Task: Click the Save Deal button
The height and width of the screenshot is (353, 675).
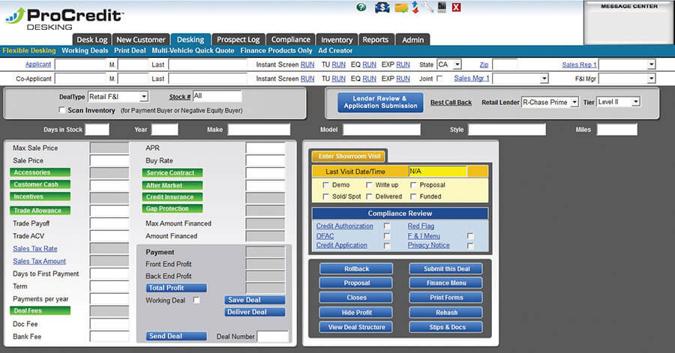Action: (x=254, y=300)
